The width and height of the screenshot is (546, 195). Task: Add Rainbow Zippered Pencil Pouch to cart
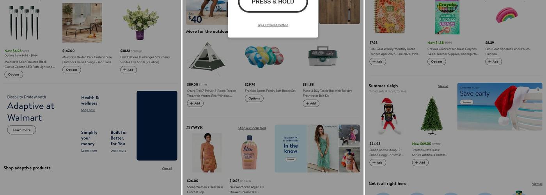(493, 62)
